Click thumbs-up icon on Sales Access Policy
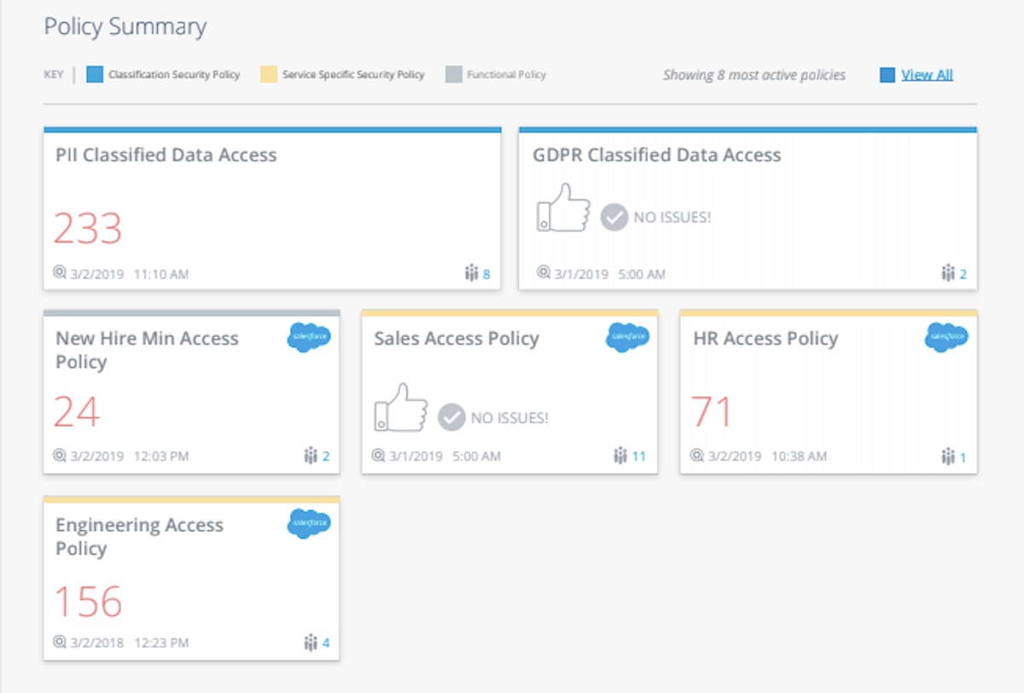This screenshot has height=693, width=1024. (x=400, y=409)
